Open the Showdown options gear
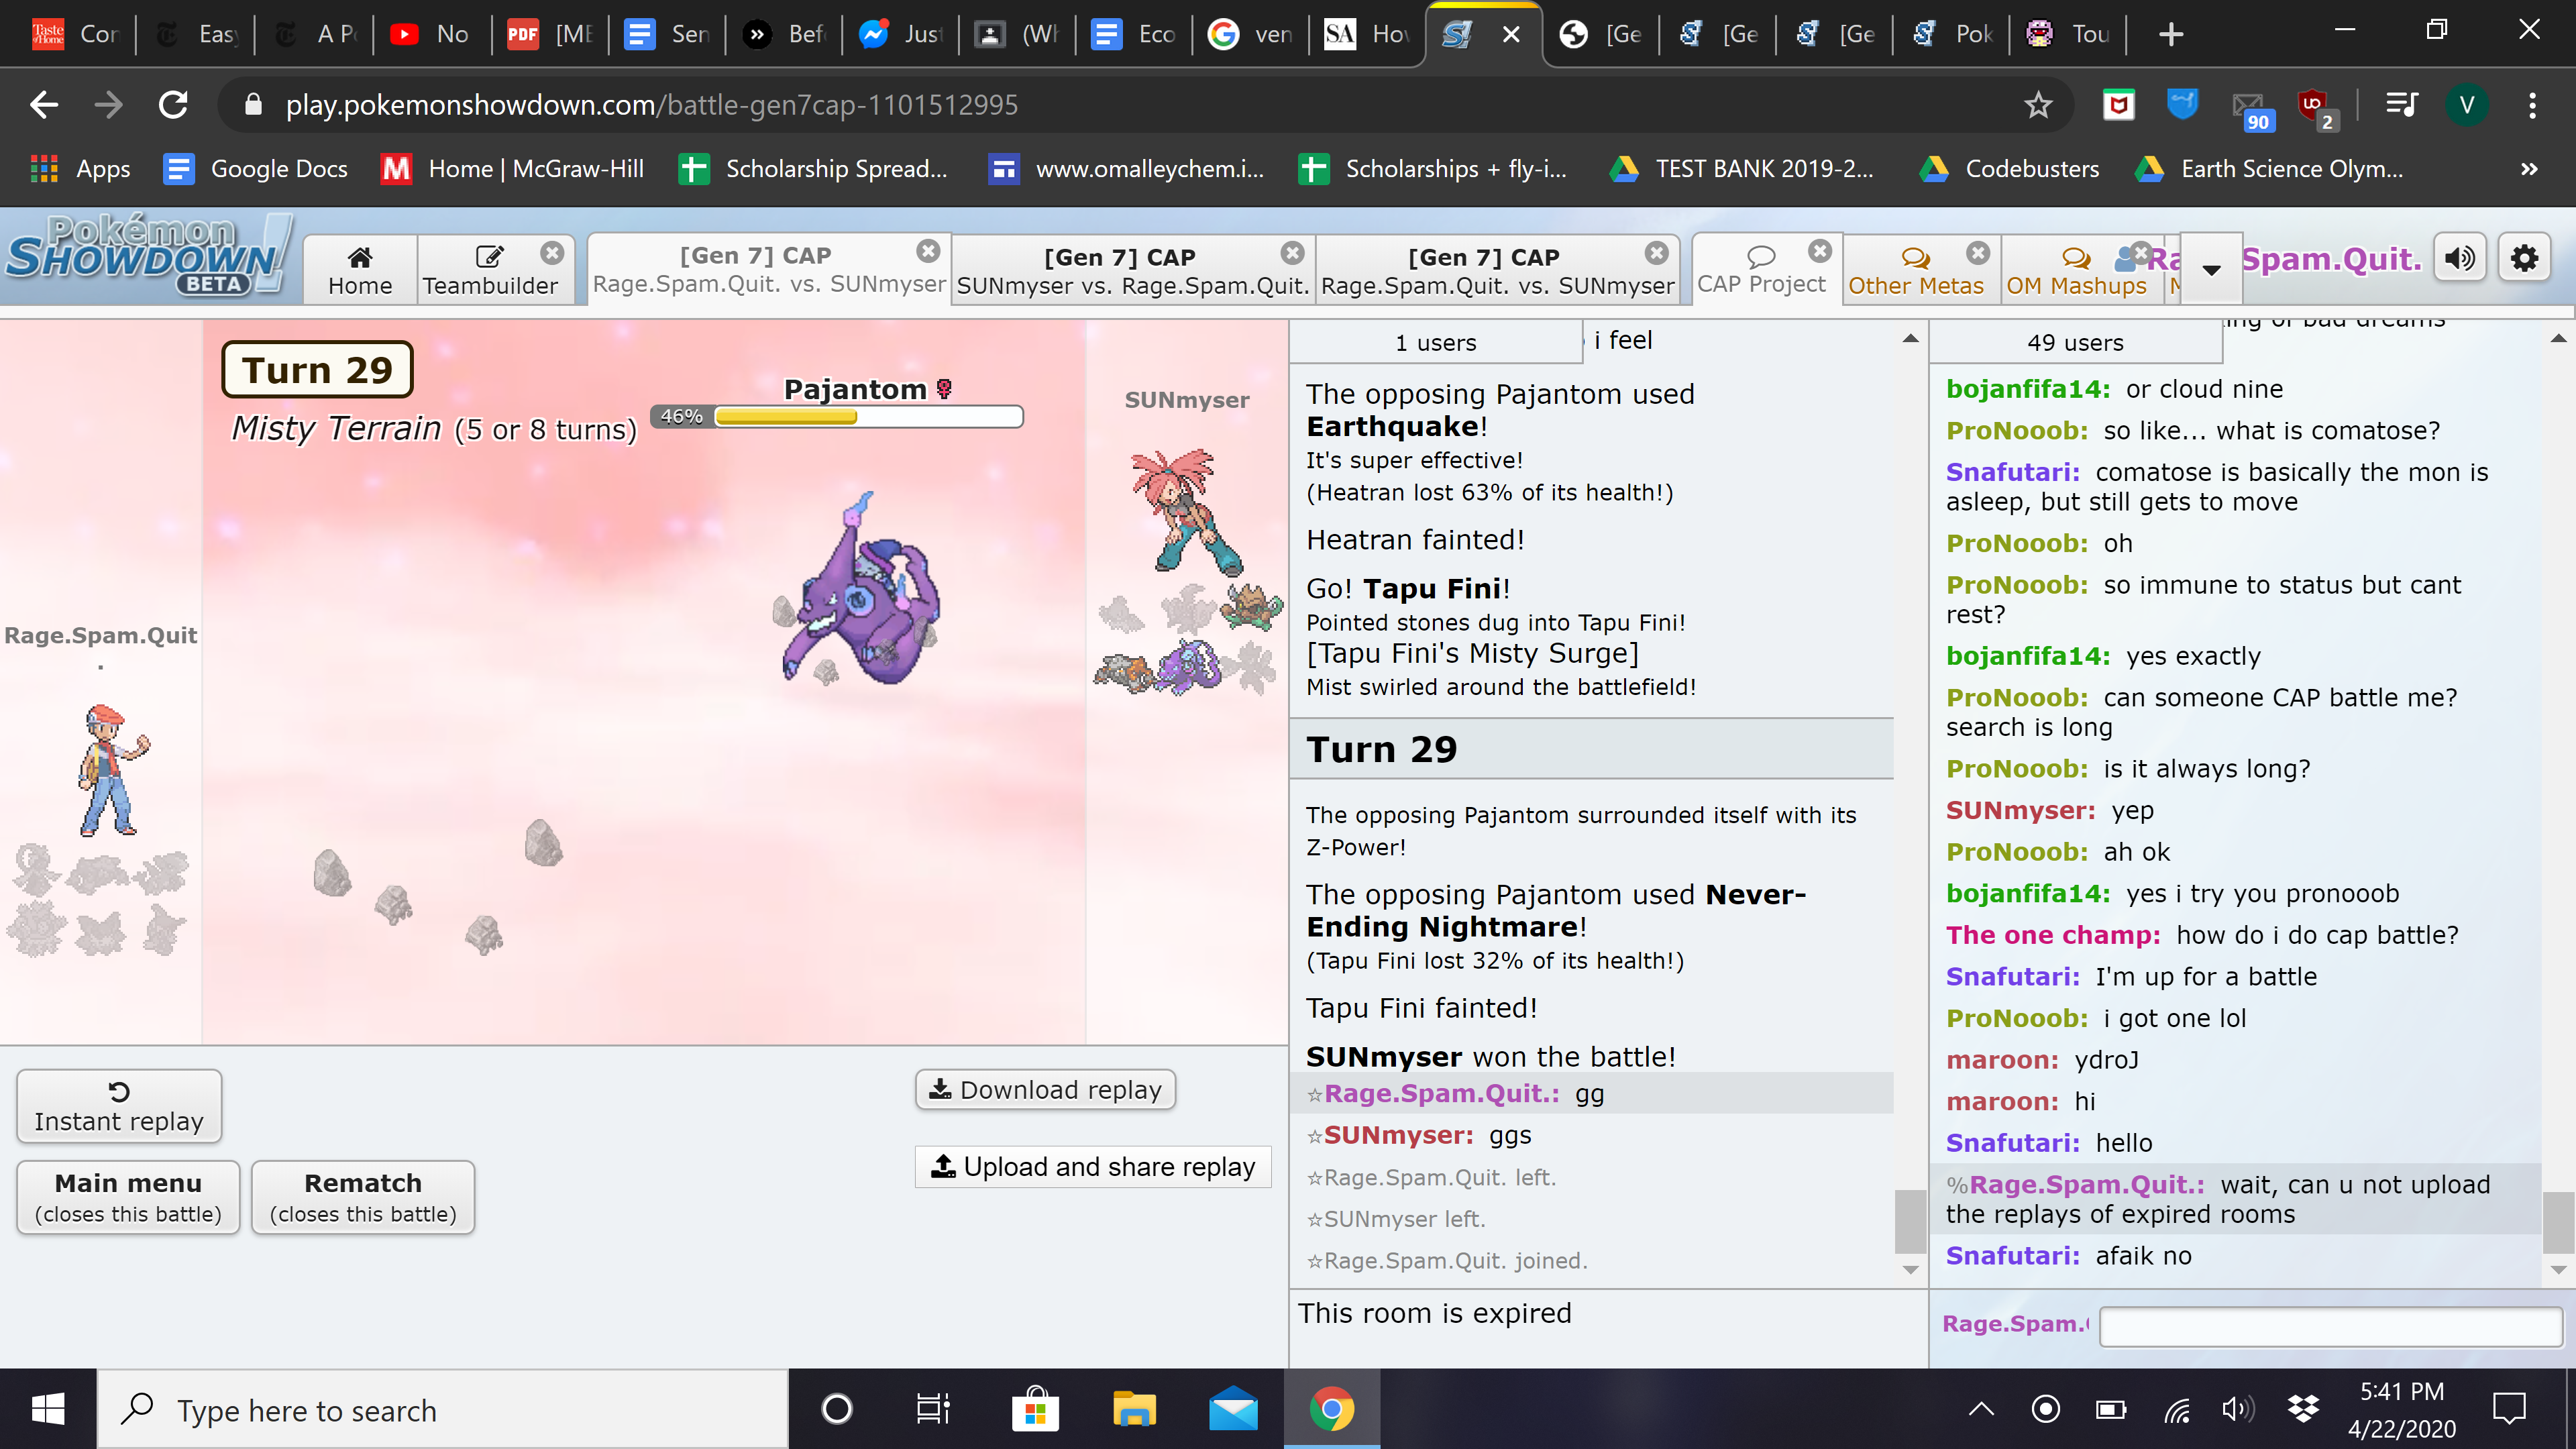The image size is (2576, 1449). point(2524,259)
